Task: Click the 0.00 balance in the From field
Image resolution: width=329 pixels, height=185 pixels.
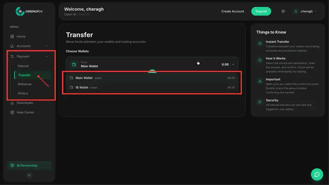Action: tap(225, 64)
